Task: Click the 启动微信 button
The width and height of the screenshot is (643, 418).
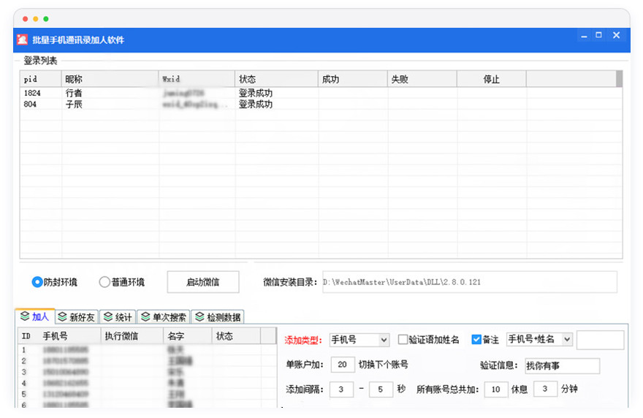Action: [203, 282]
